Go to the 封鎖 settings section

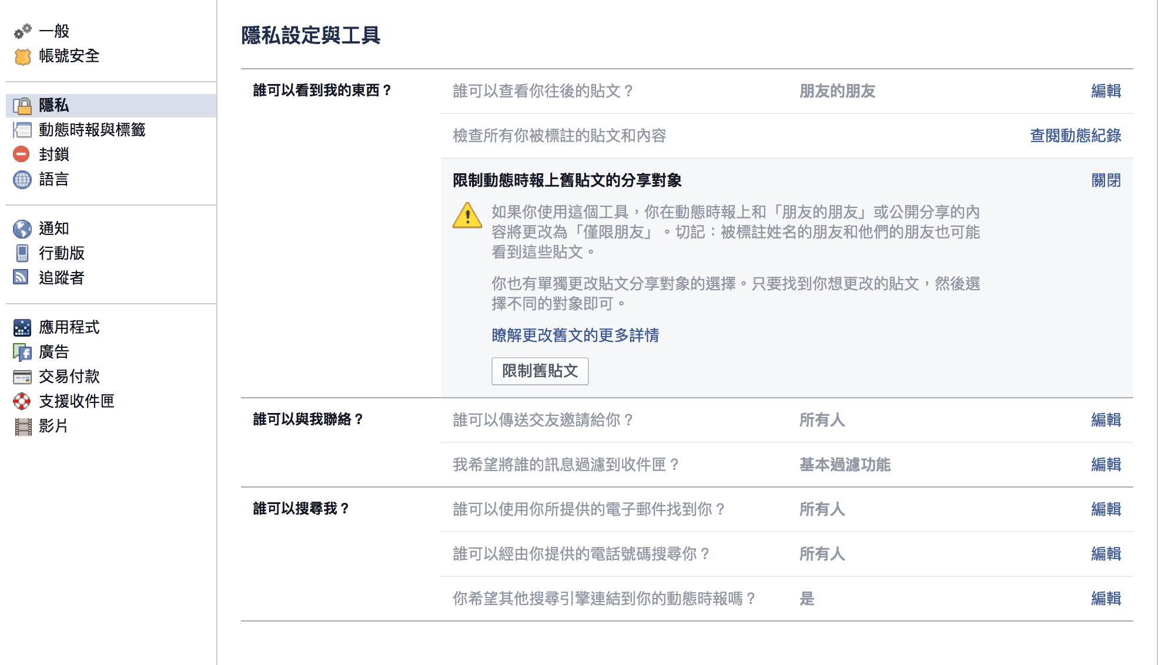tap(54, 155)
